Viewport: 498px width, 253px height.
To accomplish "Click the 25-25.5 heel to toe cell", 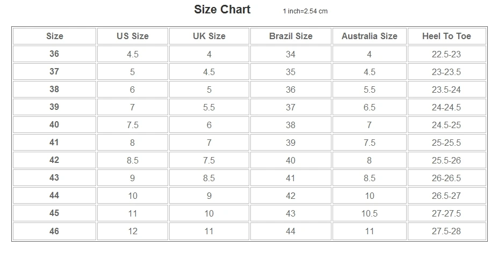I will click(446, 143).
